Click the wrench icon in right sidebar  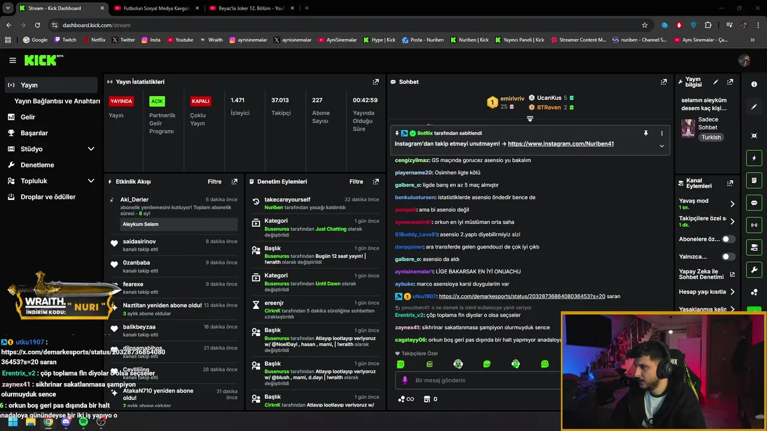click(x=754, y=269)
